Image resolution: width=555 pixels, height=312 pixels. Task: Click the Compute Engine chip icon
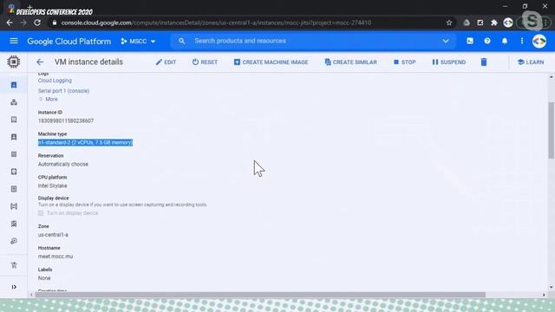point(14,62)
